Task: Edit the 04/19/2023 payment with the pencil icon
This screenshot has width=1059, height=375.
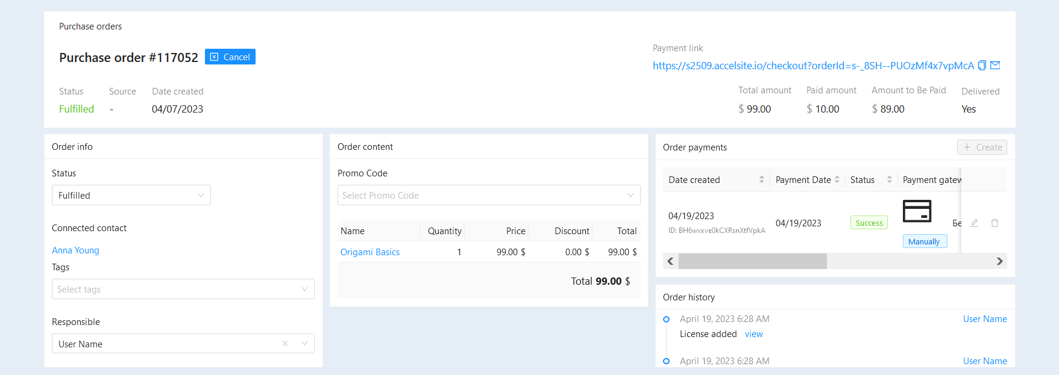Action: pos(974,223)
